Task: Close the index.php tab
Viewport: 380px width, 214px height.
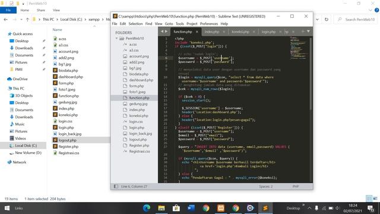Action: click(x=224, y=32)
